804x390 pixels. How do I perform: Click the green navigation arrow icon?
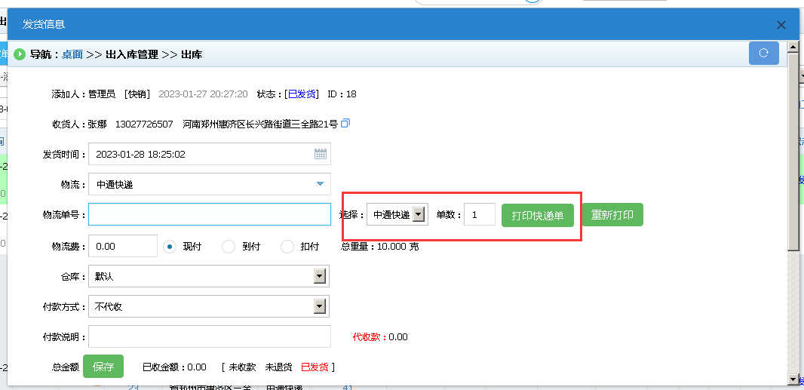click(x=20, y=54)
